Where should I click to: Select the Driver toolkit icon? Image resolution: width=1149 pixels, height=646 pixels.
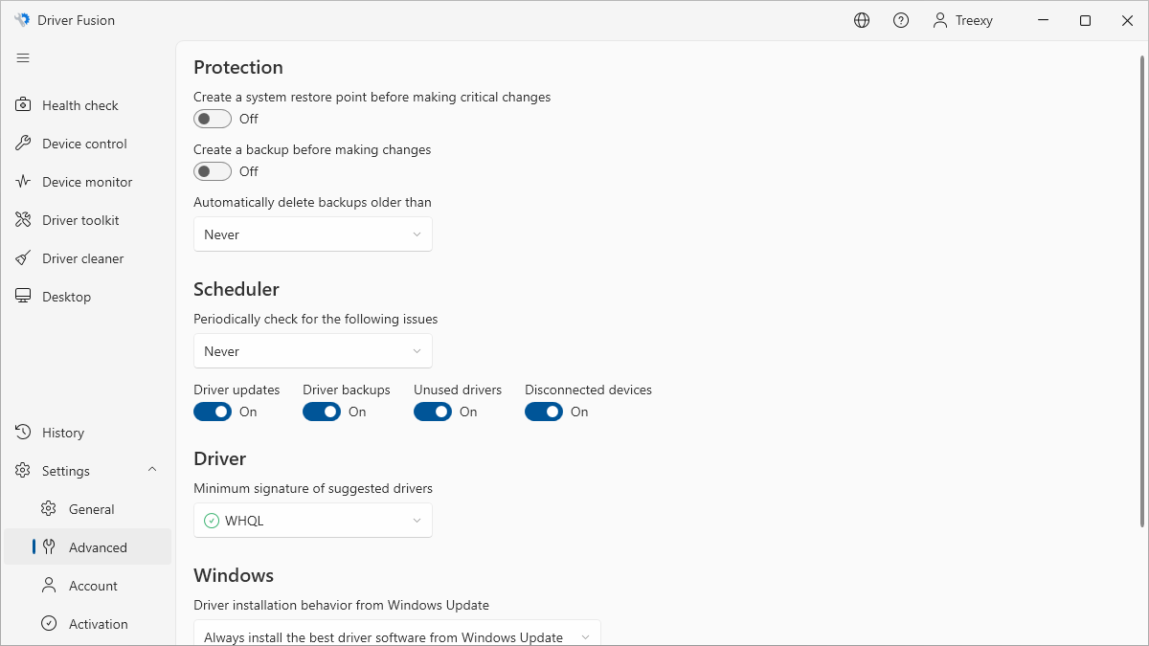coord(24,220)
